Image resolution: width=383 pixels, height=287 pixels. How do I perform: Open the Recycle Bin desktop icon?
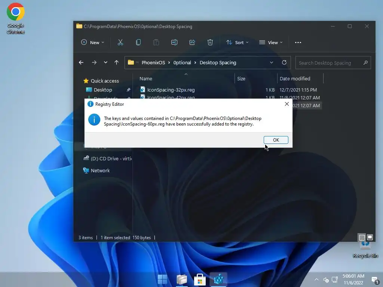(x=365, y=249)
